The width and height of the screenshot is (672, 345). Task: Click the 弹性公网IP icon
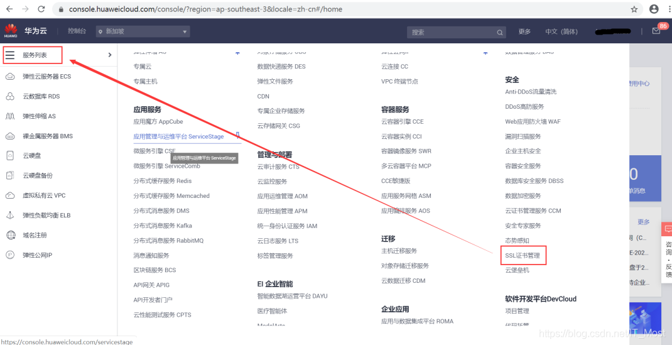(x=10, y=255)
